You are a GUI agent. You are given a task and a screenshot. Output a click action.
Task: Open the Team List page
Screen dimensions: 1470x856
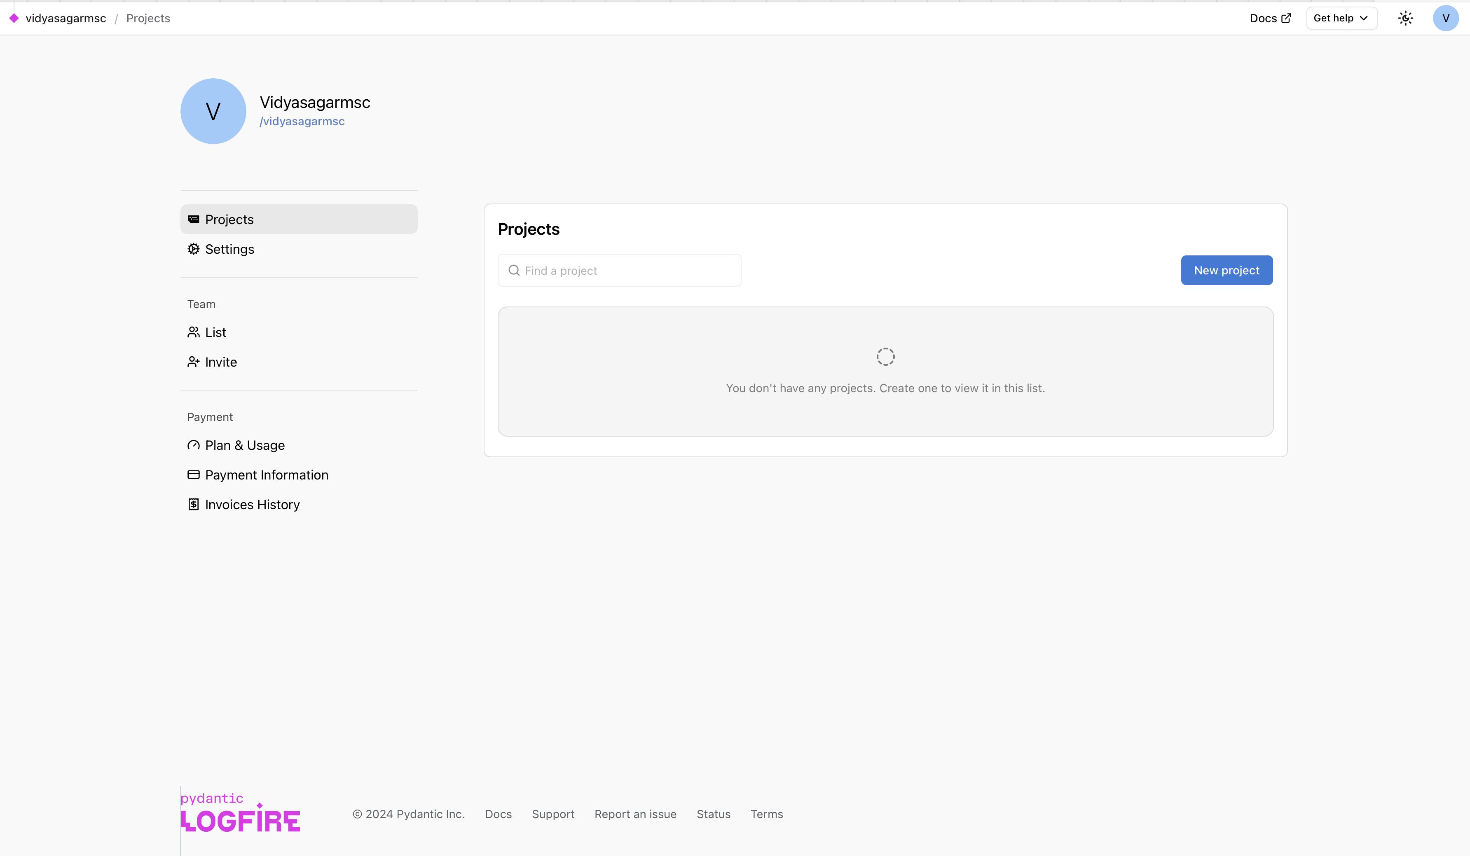tap(215, 332)
